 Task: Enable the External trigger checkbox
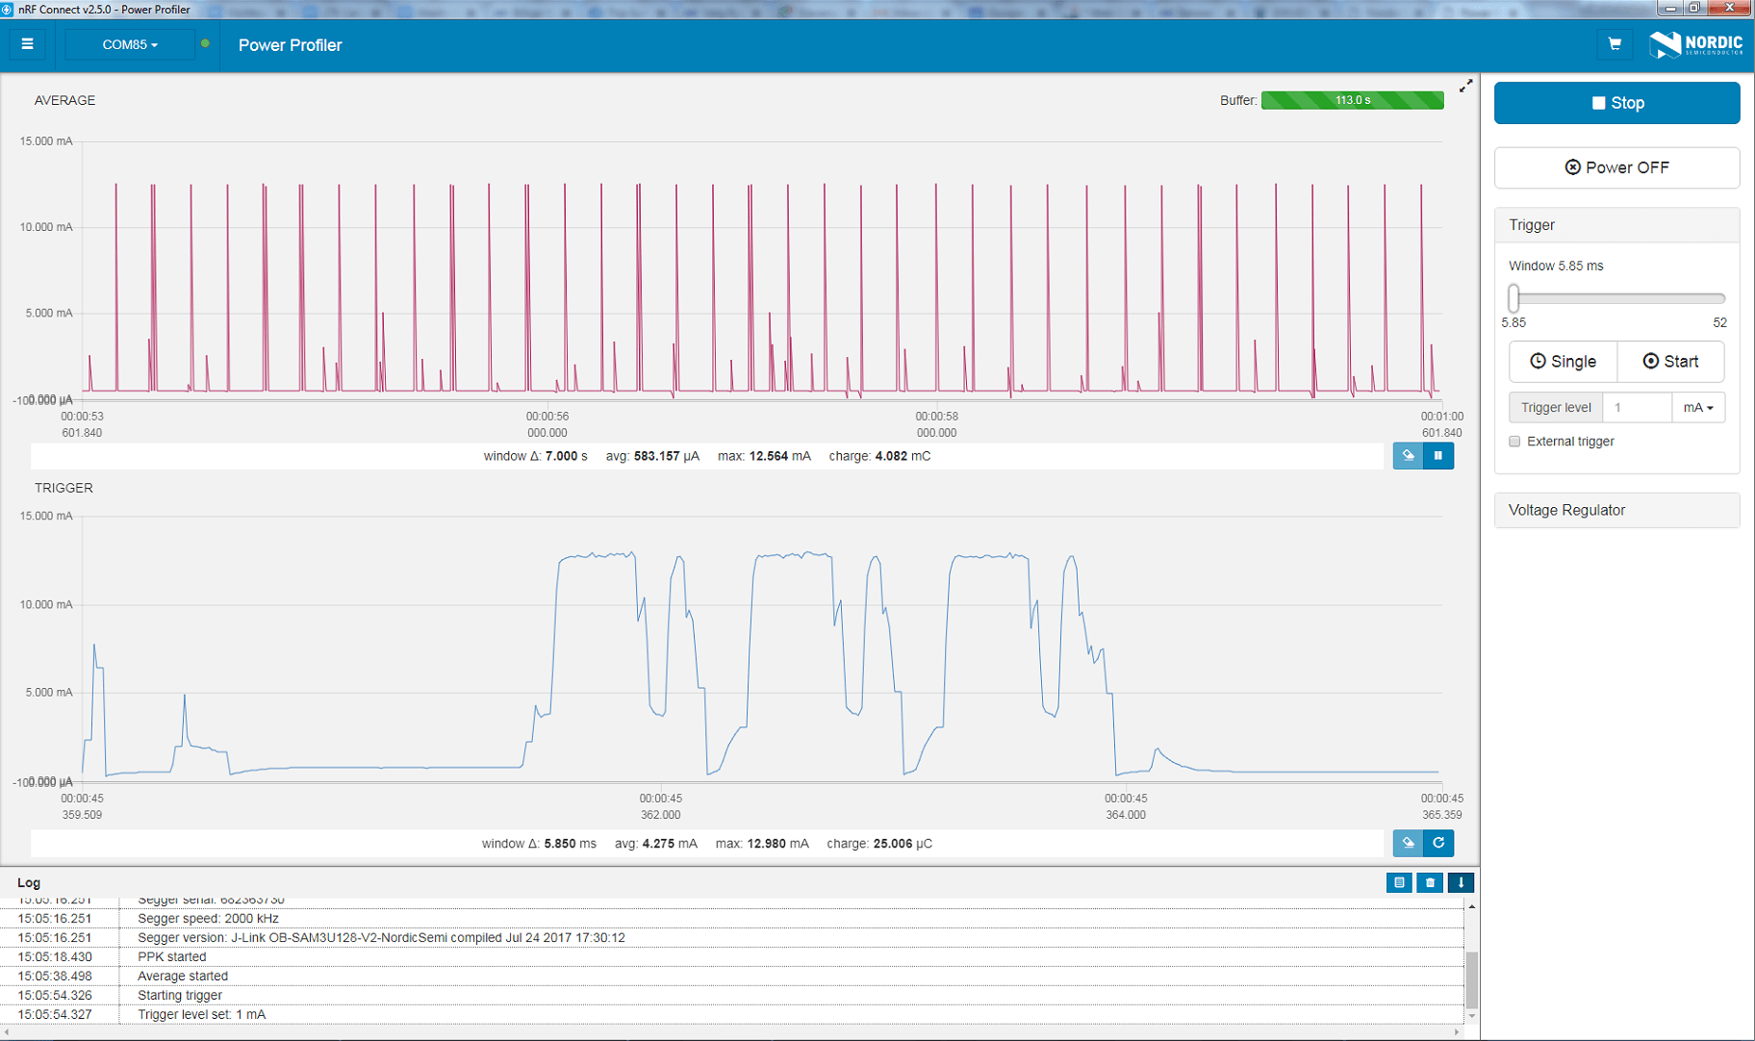(1514, 441)
